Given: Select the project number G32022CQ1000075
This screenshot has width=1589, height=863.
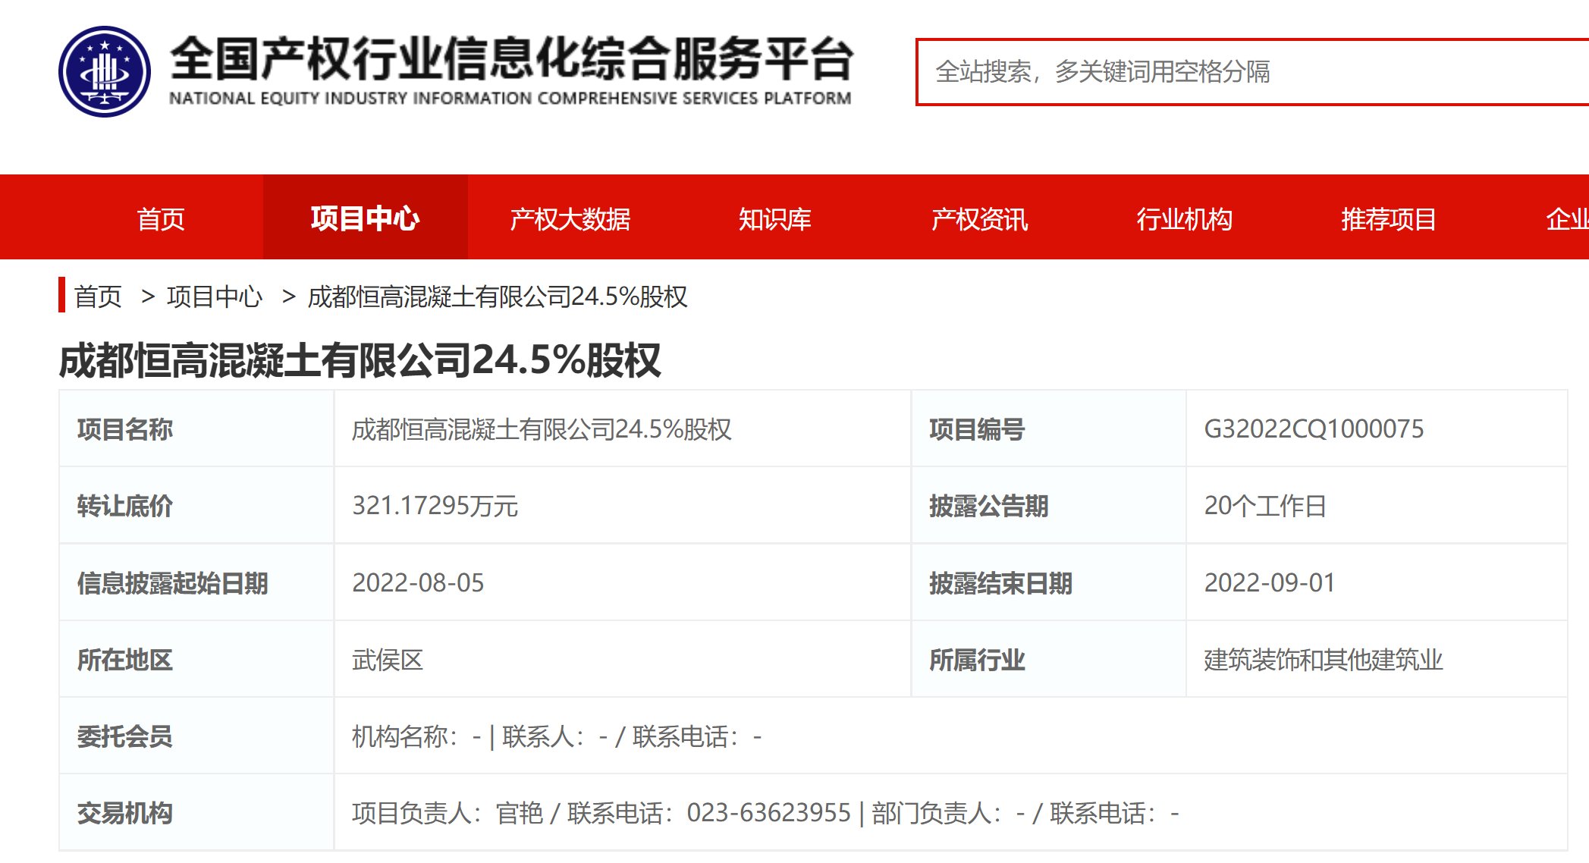Looking at the screenshot, I should click(1314, 429).
